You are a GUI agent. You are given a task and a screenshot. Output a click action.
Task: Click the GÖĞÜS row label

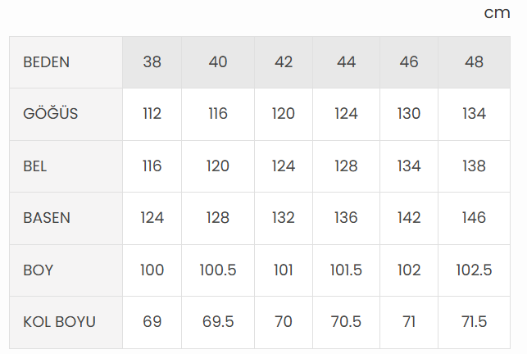[x=51, y=114]
